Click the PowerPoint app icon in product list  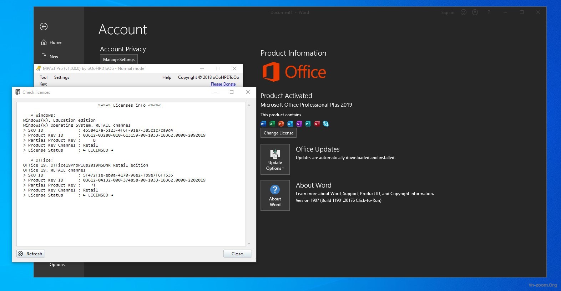281,124
